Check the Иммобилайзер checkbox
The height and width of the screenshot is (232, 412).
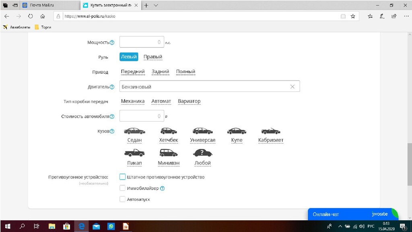point(122,188)
